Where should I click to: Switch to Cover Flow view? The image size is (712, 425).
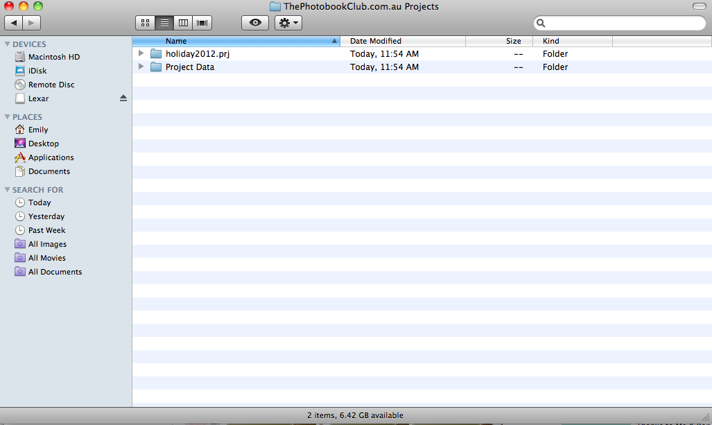click(x=202, y=23)
